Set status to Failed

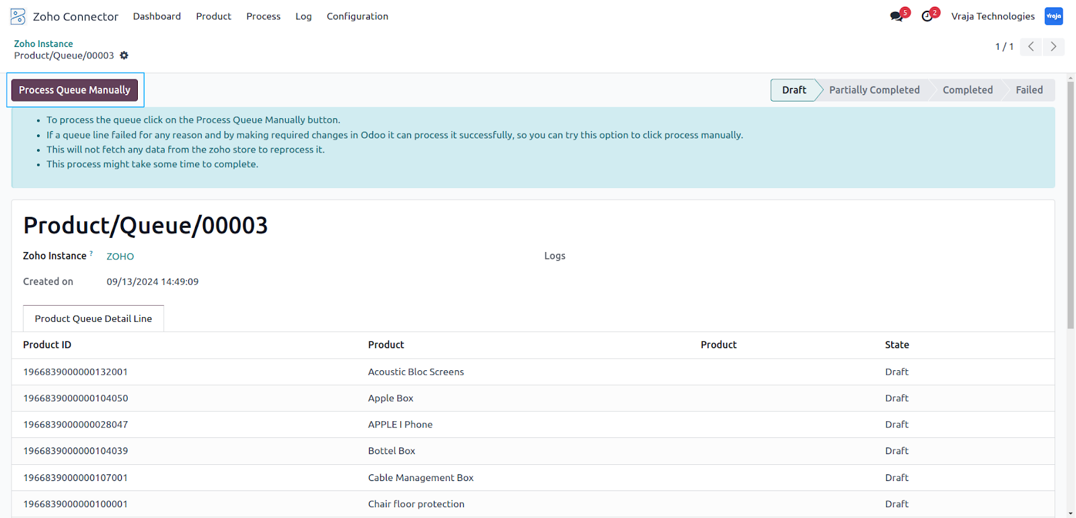1029,90
